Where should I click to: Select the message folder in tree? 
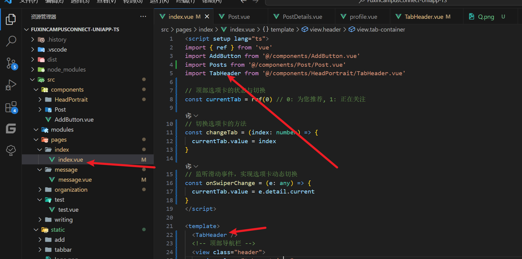[x=88, y=170]
